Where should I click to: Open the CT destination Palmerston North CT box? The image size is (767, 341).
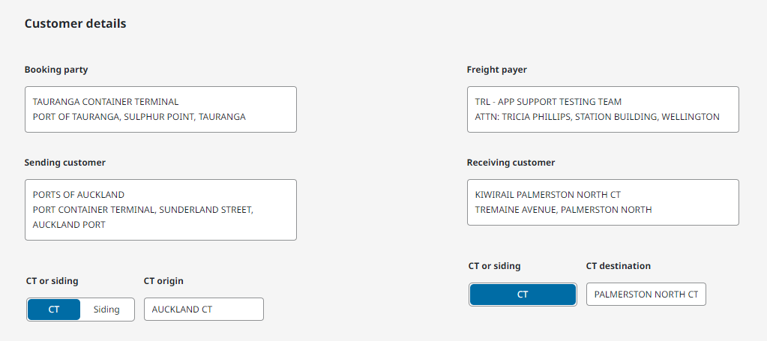point(646,295)
